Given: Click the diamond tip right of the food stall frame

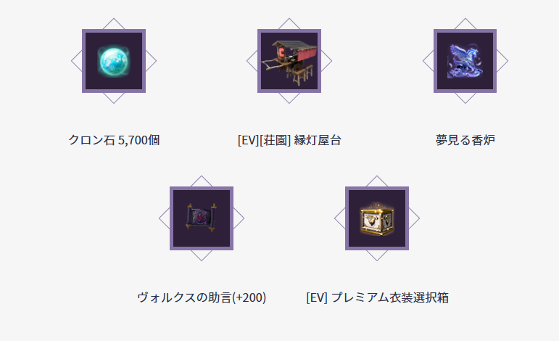Looking at the screenshot, I should (326, 61).
